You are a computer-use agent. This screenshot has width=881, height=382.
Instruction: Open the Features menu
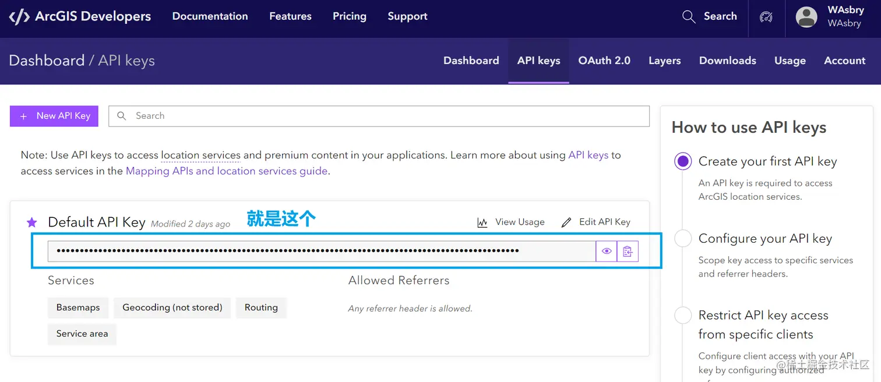(290, 16)
